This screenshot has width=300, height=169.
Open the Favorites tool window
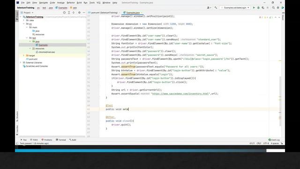(17, 130)
